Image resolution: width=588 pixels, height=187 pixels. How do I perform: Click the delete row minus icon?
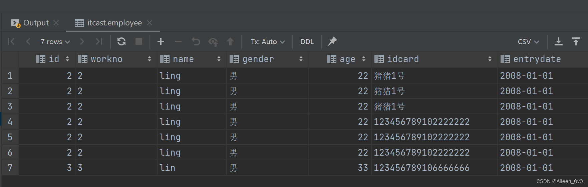pyautogui.click(x=178, y=41)
